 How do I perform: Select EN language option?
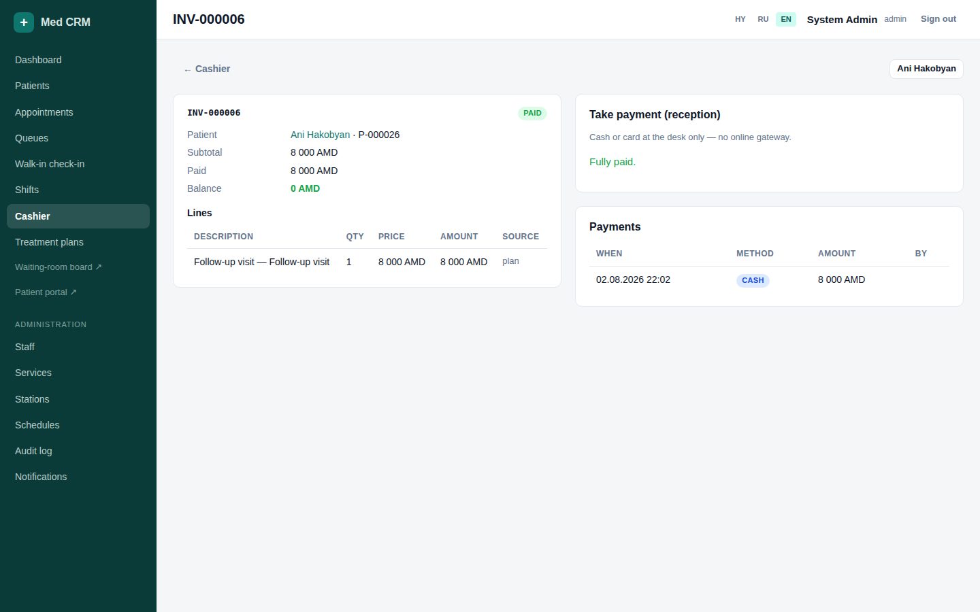[786, 19]
